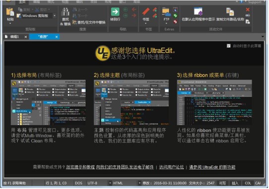269x189 pixels.
Task: Collapse the ribbon with the caret arrow
Action: pos(237,1)
